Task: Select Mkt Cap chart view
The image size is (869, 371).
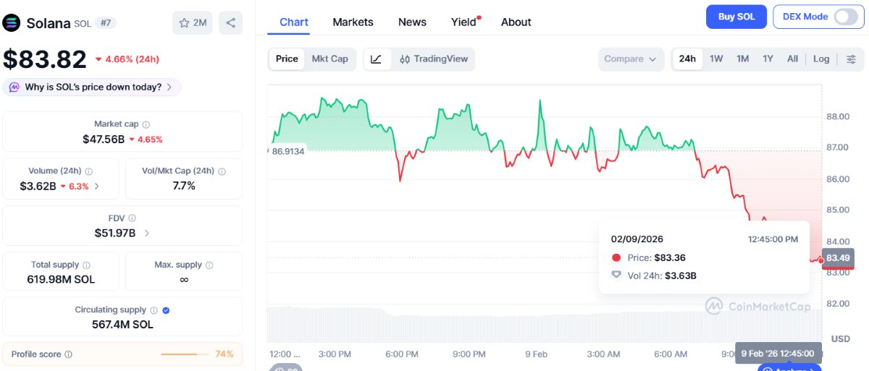Action: coord(329,59)
